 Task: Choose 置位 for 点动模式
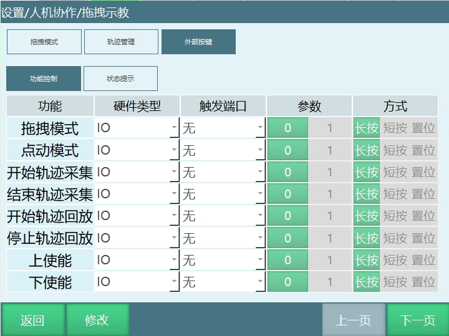423,150
